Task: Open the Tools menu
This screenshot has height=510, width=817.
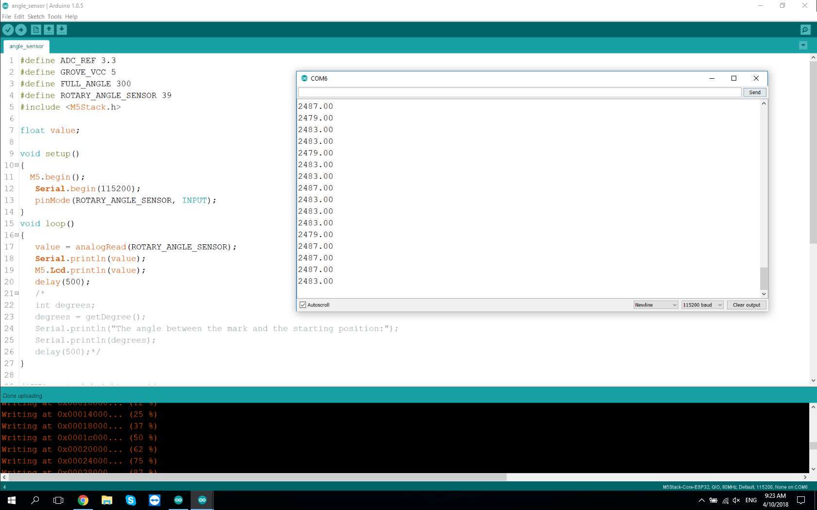Action: coord(54,17)
